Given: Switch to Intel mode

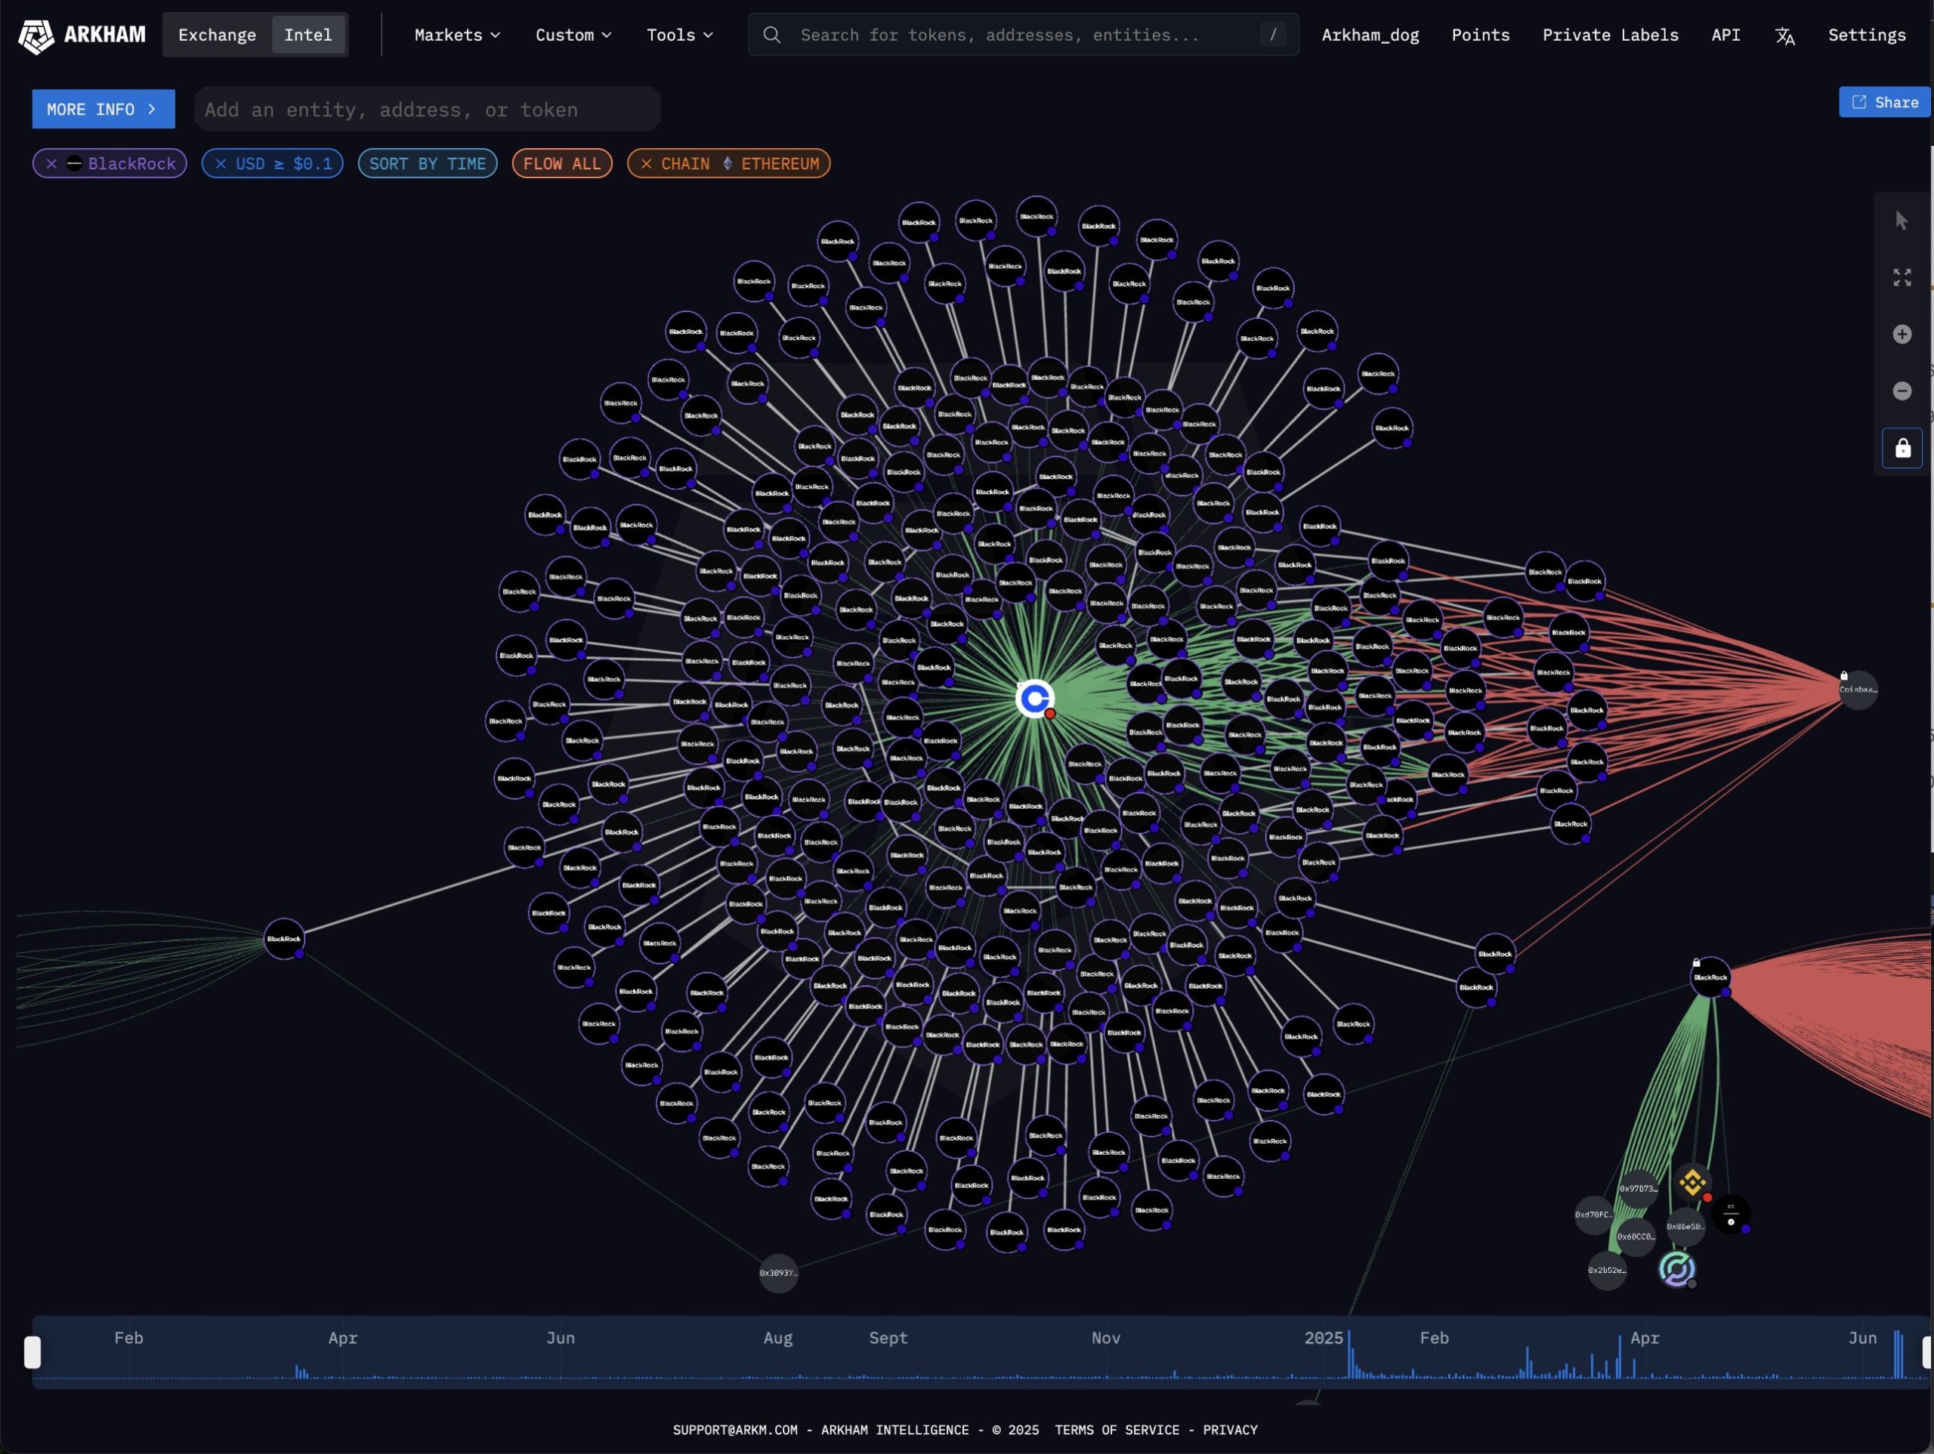Looking at the screenshot, I should [307, 35].
